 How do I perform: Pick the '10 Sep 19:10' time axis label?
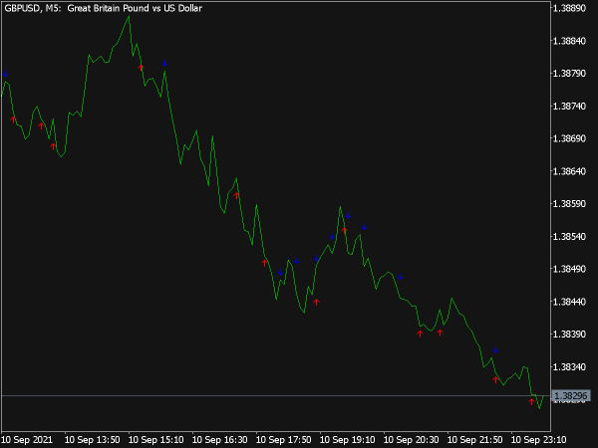click(347, 440)
